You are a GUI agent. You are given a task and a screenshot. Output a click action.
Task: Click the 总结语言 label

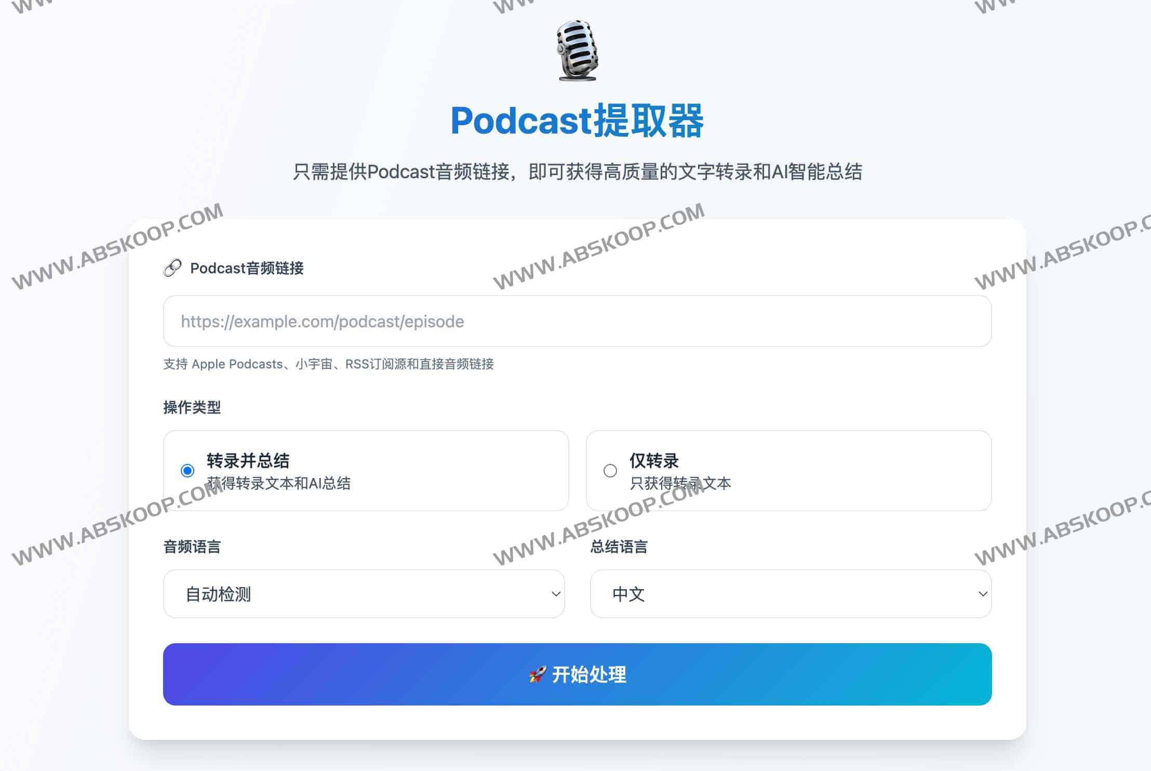click(x=619, y=547)
